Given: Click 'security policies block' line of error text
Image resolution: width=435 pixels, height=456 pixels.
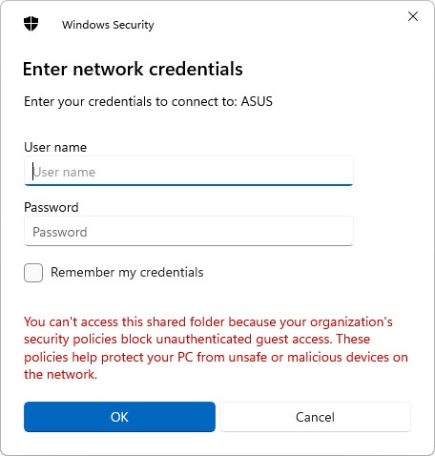Looking at the screenshot, I should [197, 340].
